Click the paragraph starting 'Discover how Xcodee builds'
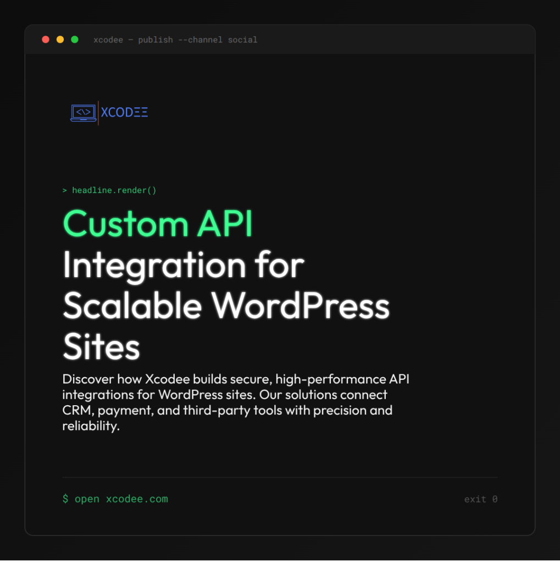The height and width of the screenshot is (563, 560). (x=236, y=402)
